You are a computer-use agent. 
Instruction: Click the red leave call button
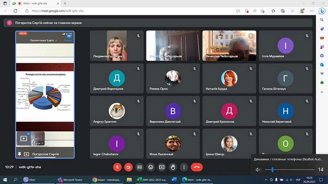tap(197, 167)
